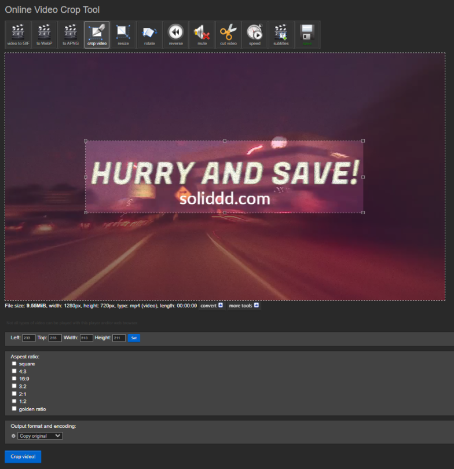Open the cut video scissors tool
This screenshot has height=469, width=454.
pos(228,35)
